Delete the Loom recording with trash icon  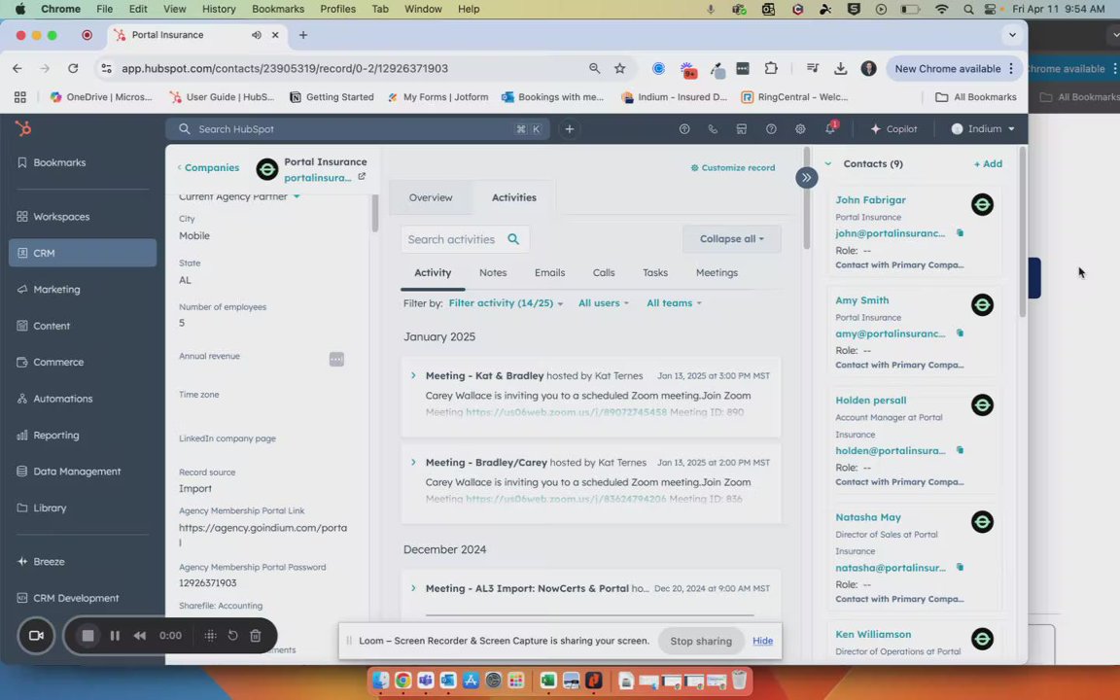(255, 636)
